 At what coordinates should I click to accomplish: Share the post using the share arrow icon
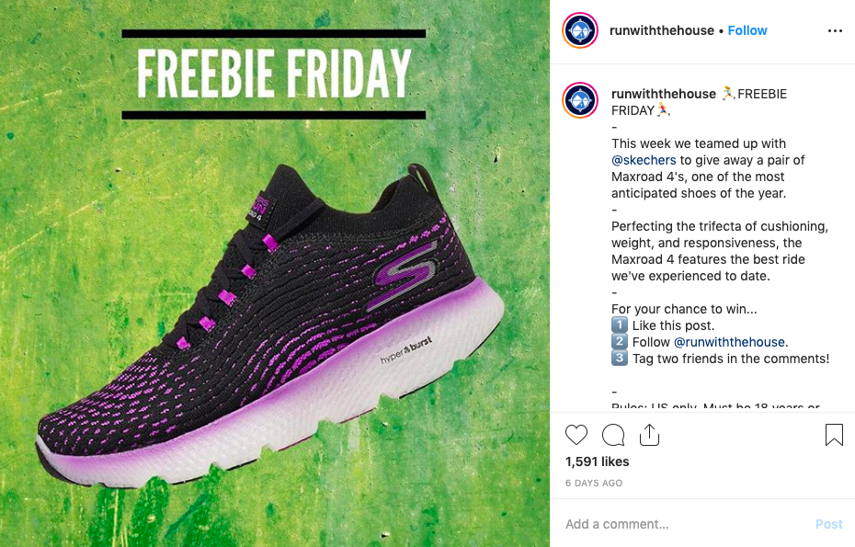pyautogui.click(x=650, y=434)
